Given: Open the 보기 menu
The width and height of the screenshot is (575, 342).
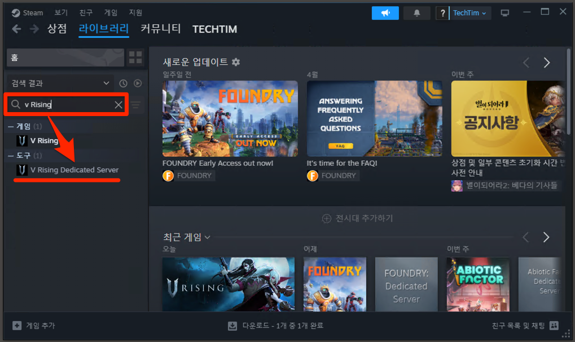Looking at the screenshot, I should coord(61,13).
